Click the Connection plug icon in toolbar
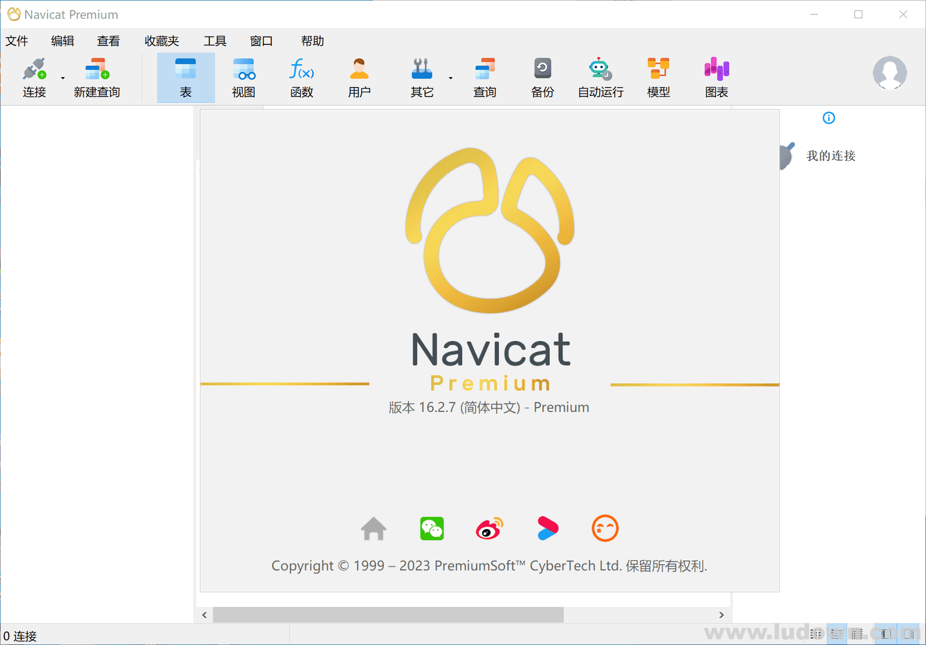926x645 pixels. pos(34,69)
